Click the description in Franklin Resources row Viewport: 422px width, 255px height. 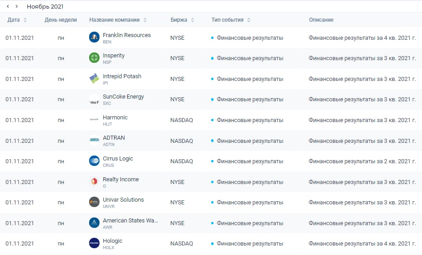pyautogui.click(x=362, y=38)
